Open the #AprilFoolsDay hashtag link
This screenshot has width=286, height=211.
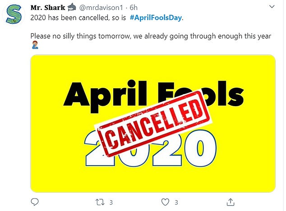[x=157, y=18]
